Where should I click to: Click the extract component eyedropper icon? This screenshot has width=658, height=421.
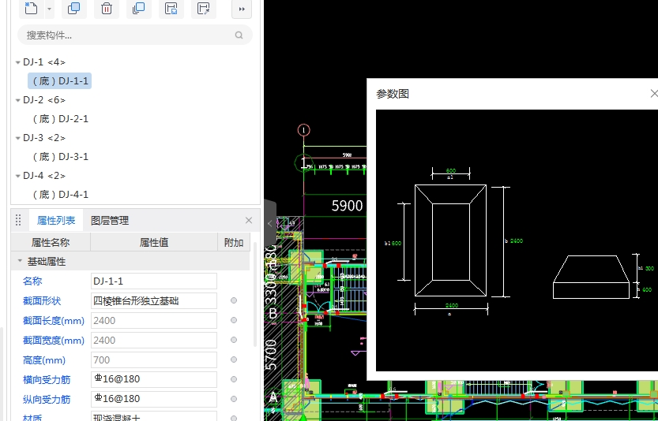pos(204,9)
